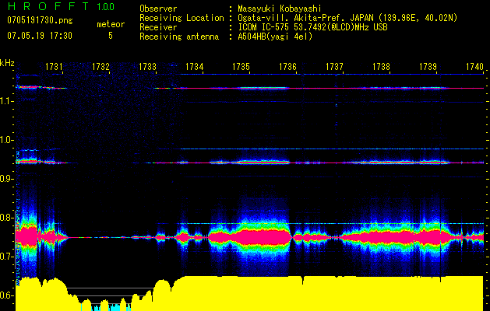Click the 0.6 frequency axis label
Screen dimensions: 490x311
[x=6, y=295]
